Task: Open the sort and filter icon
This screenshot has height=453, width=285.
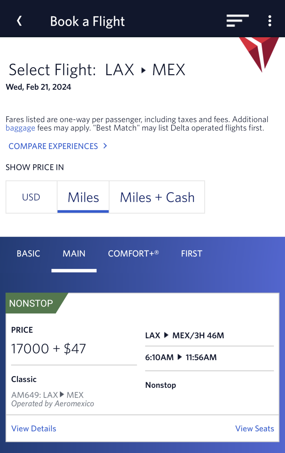Action: [x=237, y=21]
